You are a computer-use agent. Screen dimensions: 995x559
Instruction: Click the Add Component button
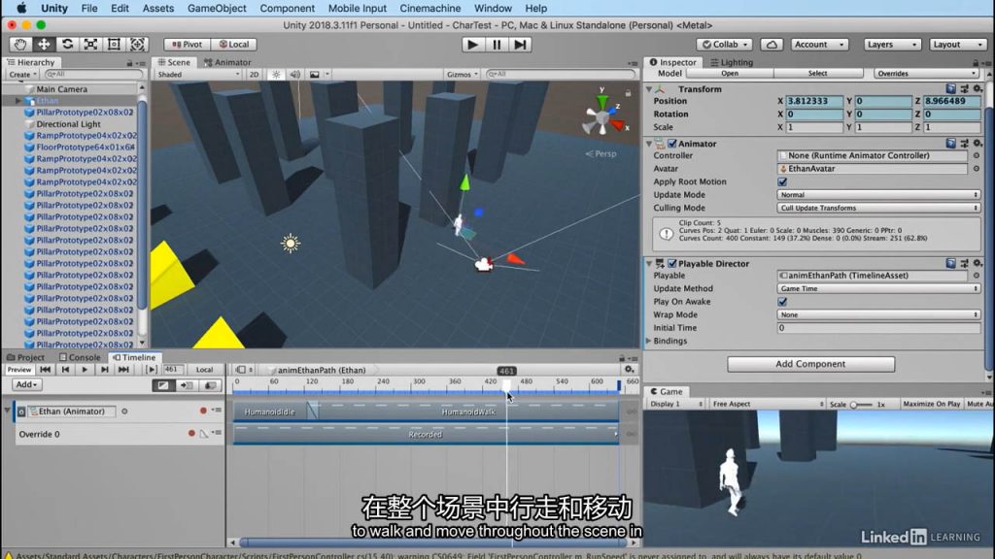point(810,364)
